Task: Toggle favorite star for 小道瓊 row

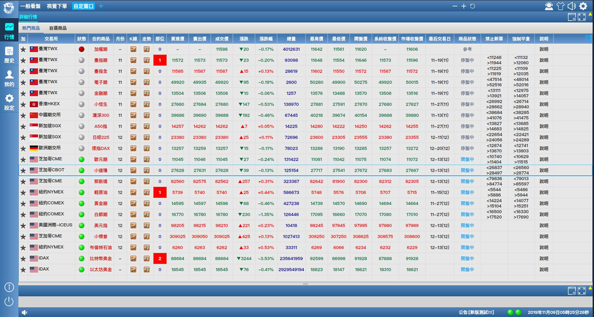Action: pyautogui.click(x=23, y=170)
